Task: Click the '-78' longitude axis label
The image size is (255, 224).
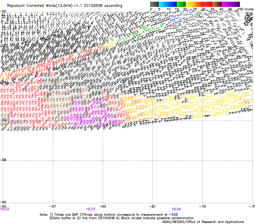Action: (202, 206)
